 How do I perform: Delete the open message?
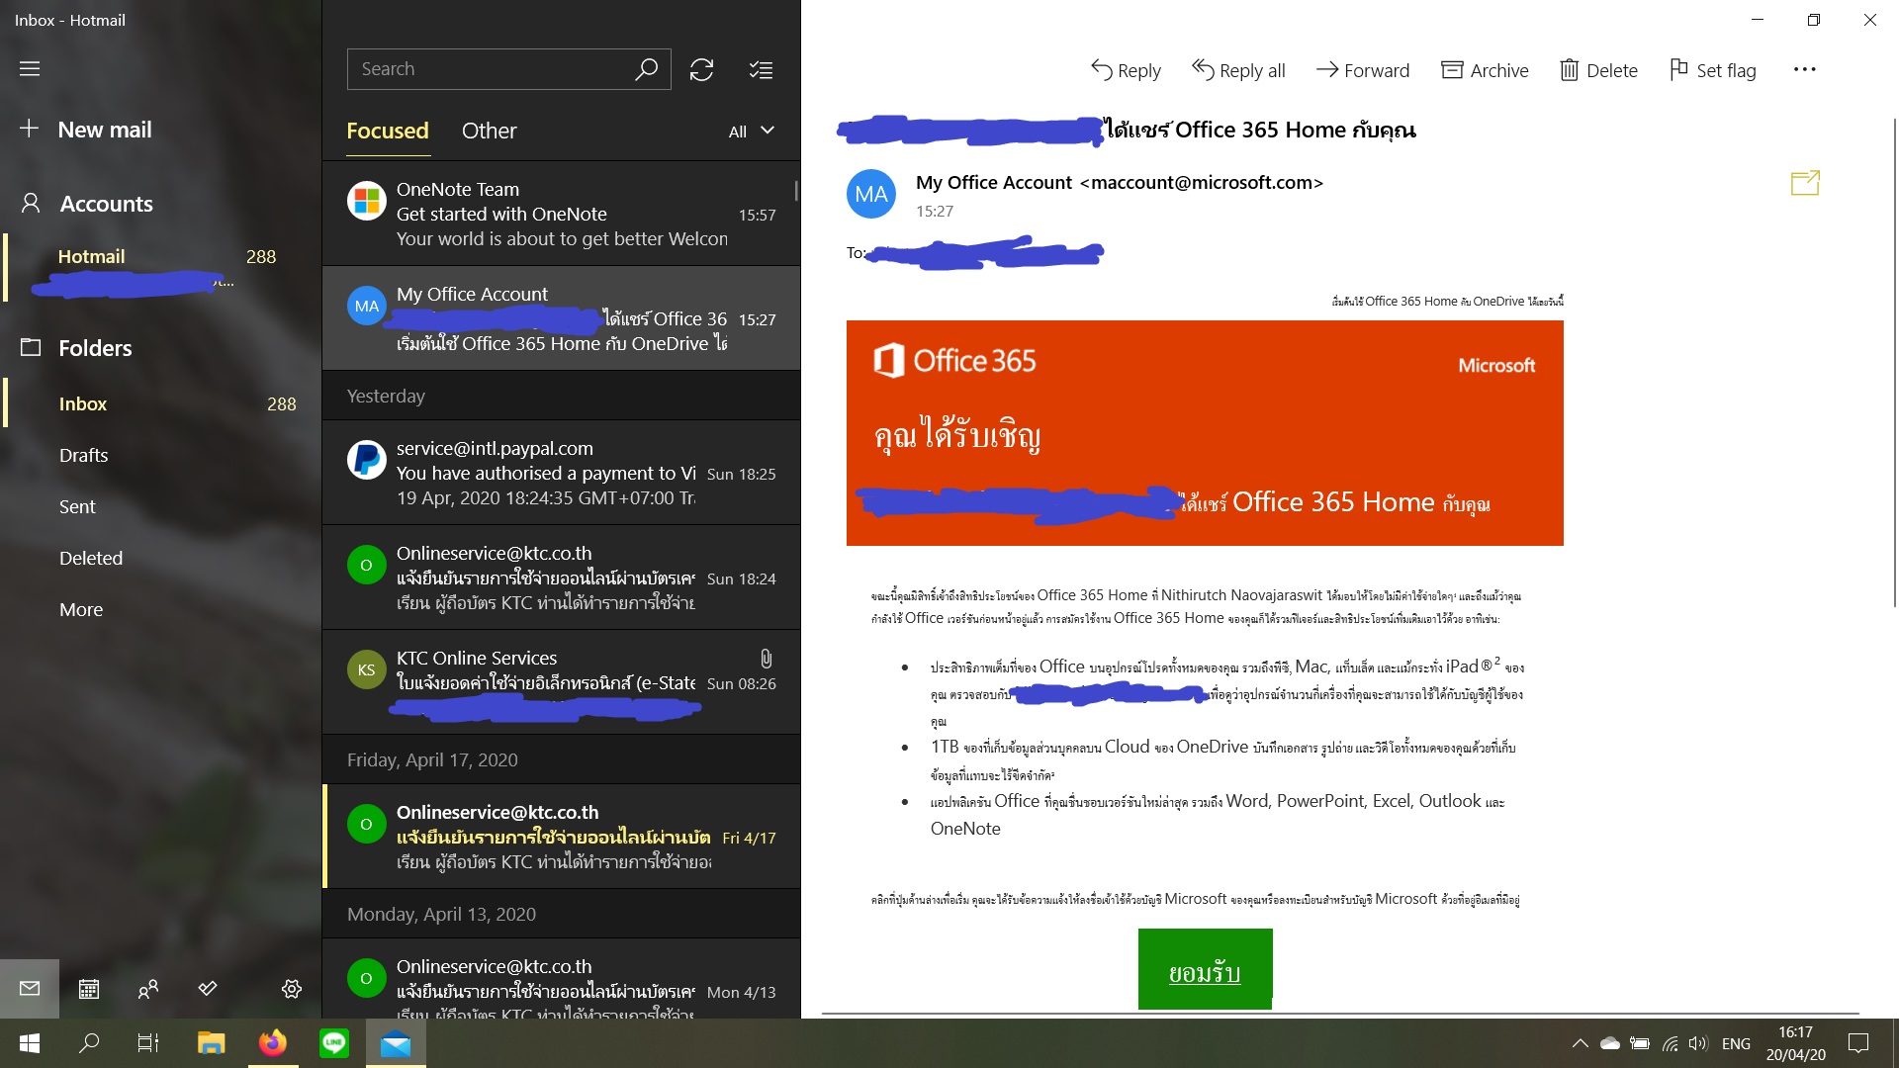point(1598,70)
